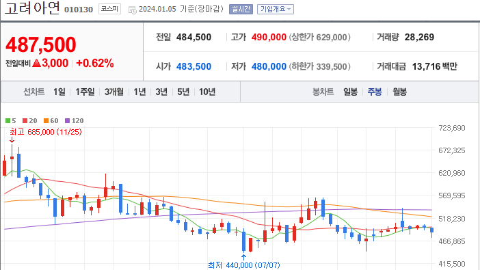Open the 기업개요 dropdown

[x=276, y=9]
